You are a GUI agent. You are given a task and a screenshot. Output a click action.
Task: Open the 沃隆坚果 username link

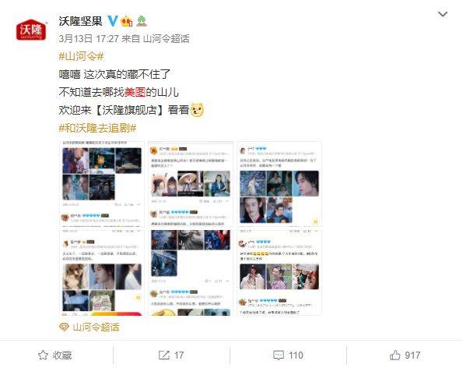[x=81, y=21]
